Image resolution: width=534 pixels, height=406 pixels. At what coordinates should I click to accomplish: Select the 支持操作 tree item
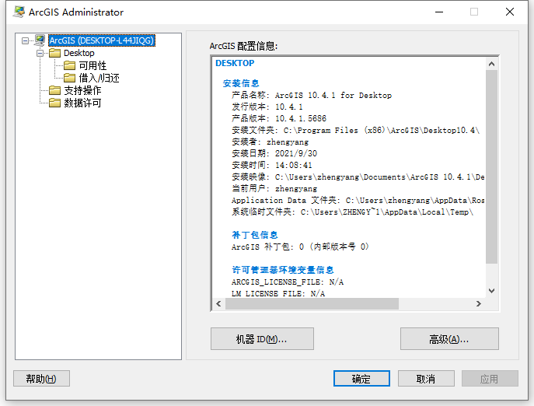(82, 90)
